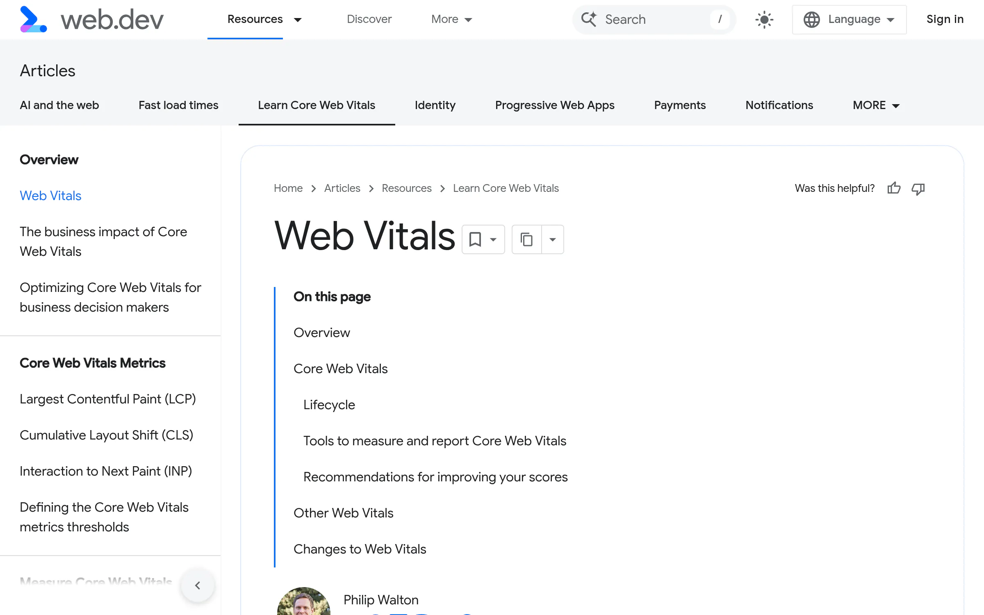
Task: Jump to Other Web Vitals section
Action: 344,513
